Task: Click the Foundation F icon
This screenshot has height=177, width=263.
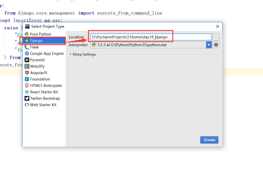Action: [27, 79]
